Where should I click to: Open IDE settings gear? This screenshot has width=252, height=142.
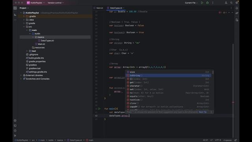[237, 3]
